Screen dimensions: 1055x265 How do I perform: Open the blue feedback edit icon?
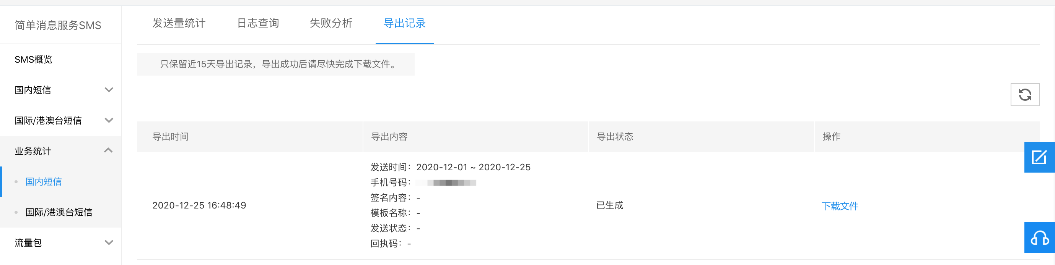(1039, 157)
